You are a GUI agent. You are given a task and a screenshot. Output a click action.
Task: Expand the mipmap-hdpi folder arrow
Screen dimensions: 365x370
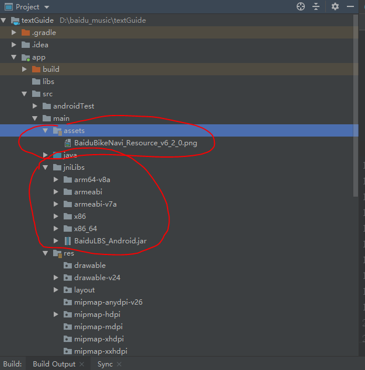coord(56,315)
